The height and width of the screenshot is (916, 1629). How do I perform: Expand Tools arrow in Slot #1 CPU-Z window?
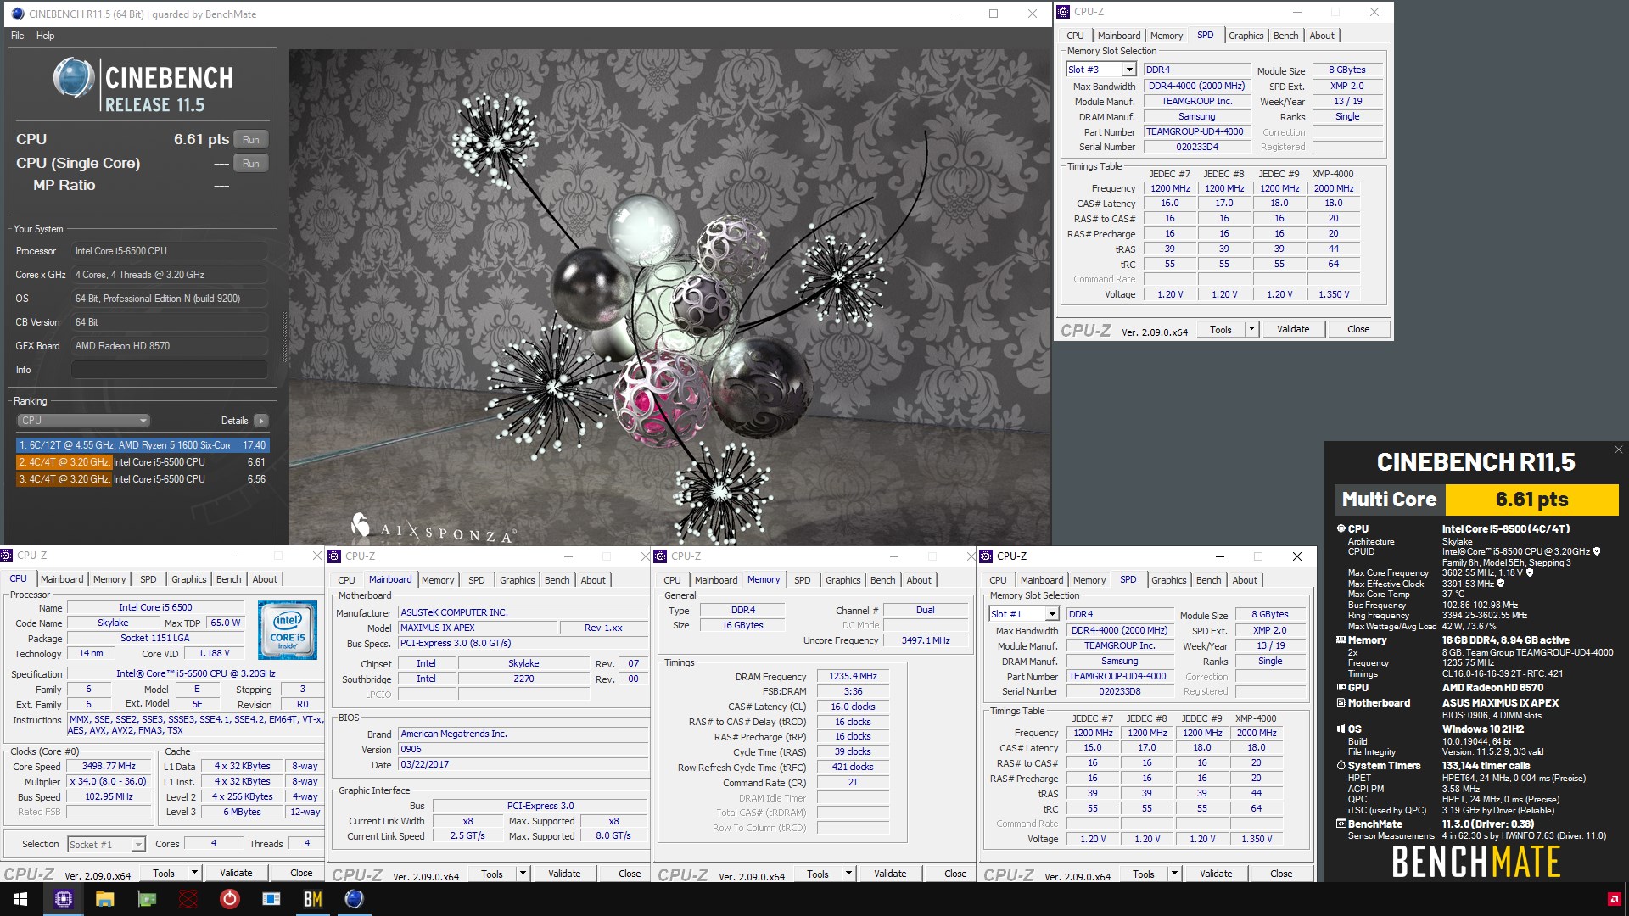click(1174, 874)
